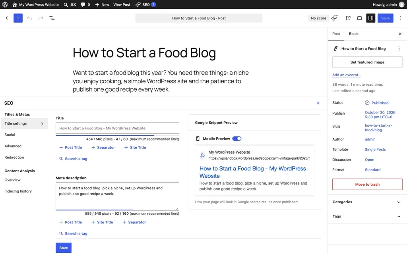Viewport: 407px width, 254px height.
Task: Close the settings sidebar
Action: 400,34
